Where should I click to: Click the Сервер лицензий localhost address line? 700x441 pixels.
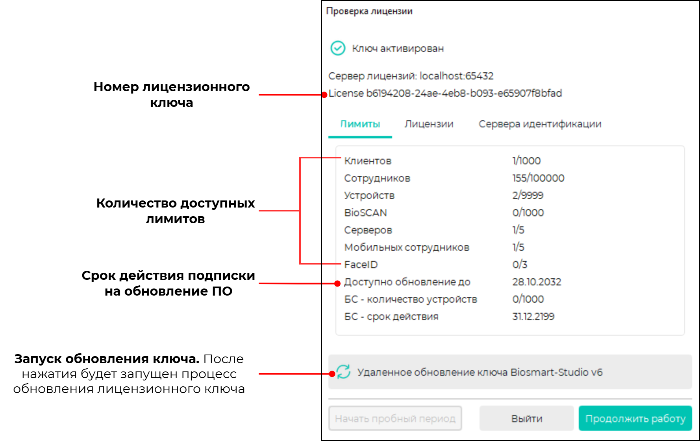pyautogui.click(x=411, y=76)
